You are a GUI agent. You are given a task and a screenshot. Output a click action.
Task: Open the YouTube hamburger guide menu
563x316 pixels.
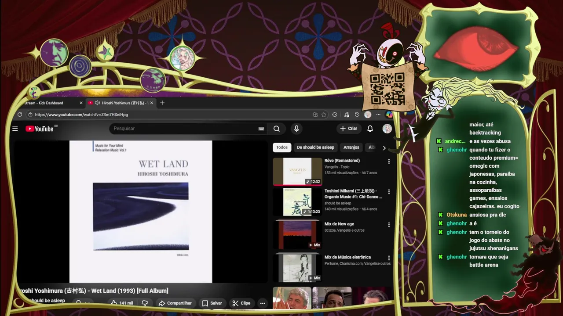15,129
